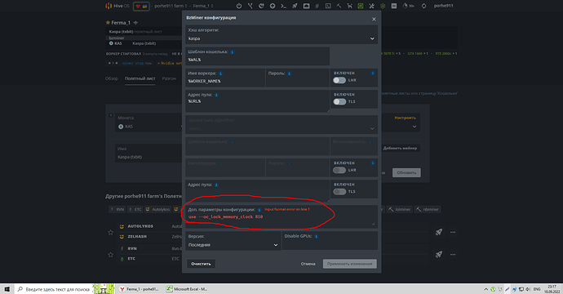Select the nbminer filter tag
The width and height of the screenshot is (563, 294).
pos(428,209)
